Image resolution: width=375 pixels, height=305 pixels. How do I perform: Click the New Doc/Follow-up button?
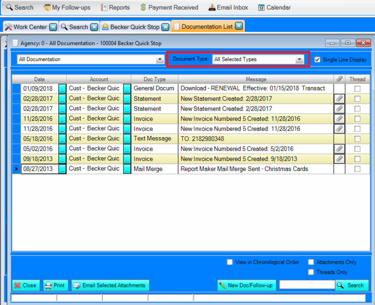[x=246, y=285]
